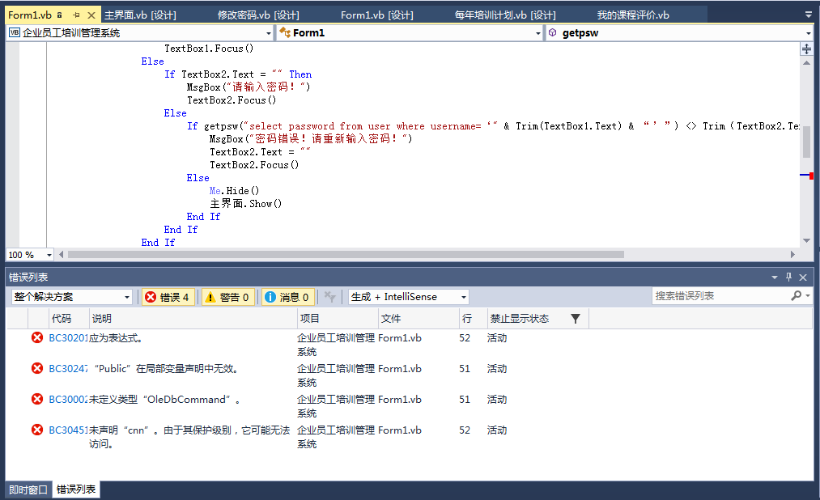The width and height of the screenshot is (820, 500).
Task: Open the BC30451 error code link
Action: click(68, 430)
